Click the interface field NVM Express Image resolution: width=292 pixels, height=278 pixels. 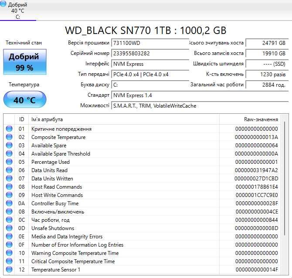(150, 64)
